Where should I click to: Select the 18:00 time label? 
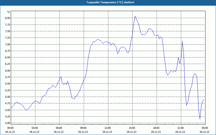pyautogui.click(x=157, y=128)
